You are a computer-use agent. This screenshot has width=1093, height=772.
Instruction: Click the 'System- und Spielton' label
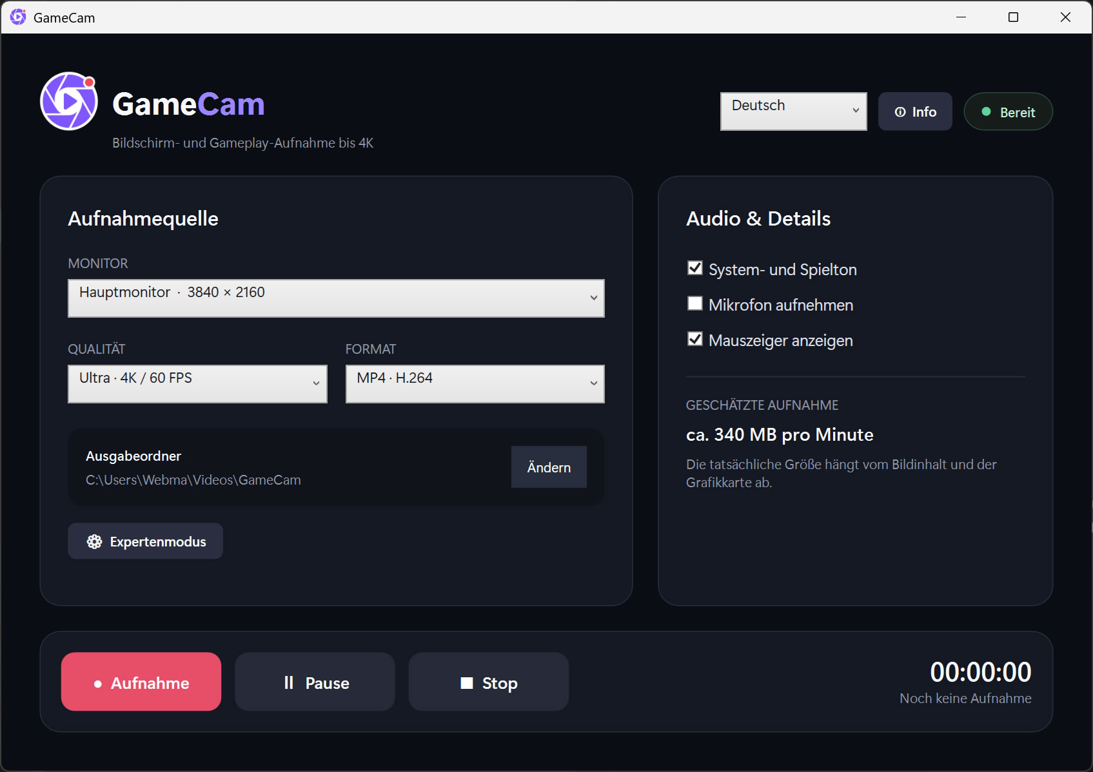783,269
